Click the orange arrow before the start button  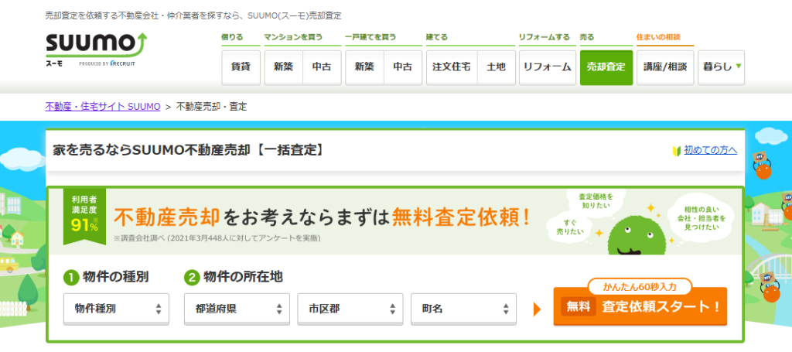pyautogui.click(x=537, y=309)
